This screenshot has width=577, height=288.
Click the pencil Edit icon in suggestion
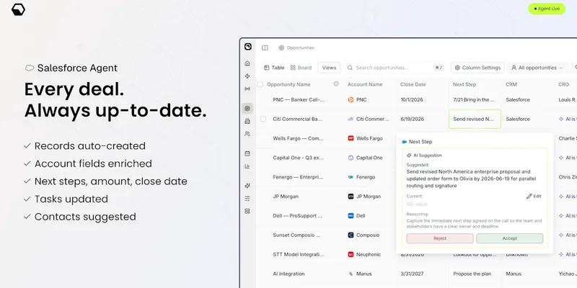[x=529, y=196]
